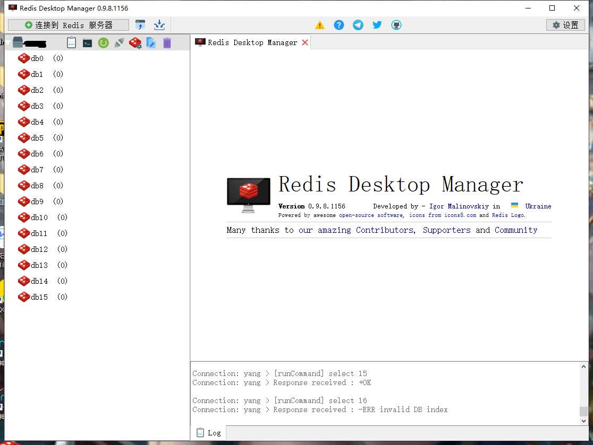Minimize the Redis Desktop Manager window
The height and width of the screenshot is (445, 593).
[x=528, y=8]
